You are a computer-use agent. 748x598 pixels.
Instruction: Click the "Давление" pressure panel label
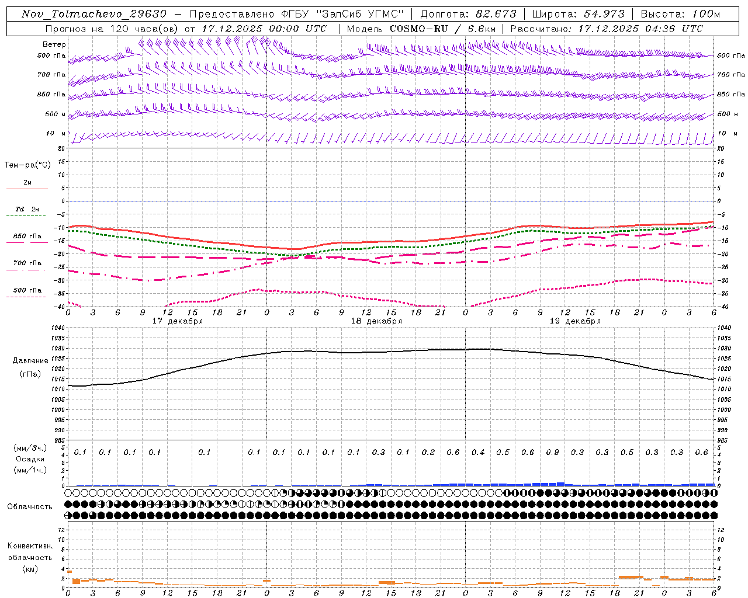coord(30,361)
